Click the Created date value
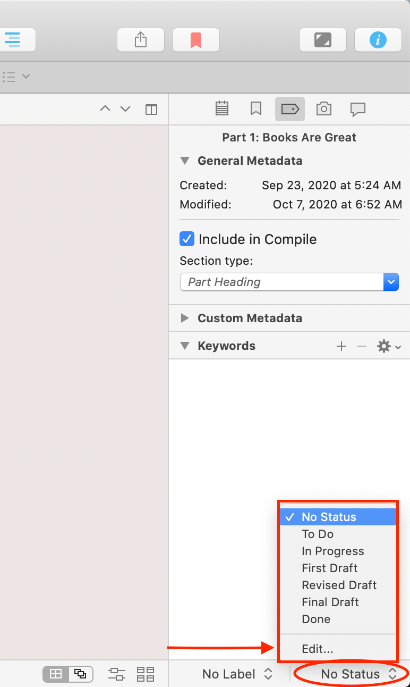 [331, 185]
